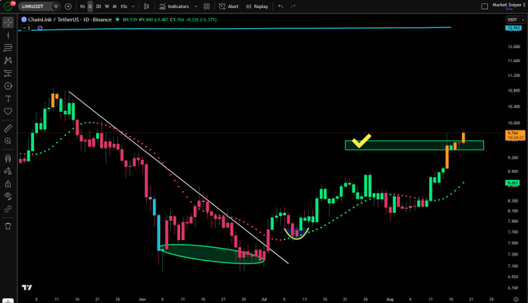Viewport: 528px width, 303px height.
Task: Activate the Zoom In magnifier tool
Action: pos(8,141)
